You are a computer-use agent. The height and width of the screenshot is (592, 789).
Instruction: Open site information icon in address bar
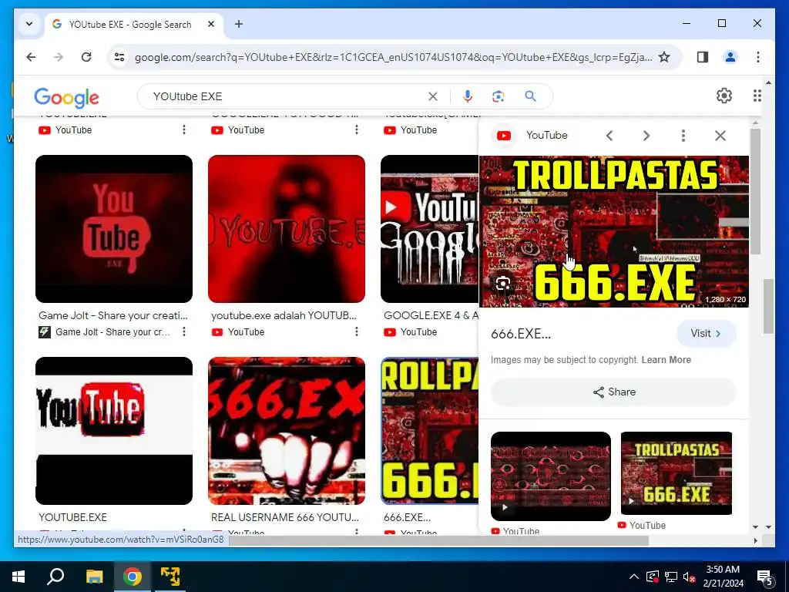[x=119, y=57]
